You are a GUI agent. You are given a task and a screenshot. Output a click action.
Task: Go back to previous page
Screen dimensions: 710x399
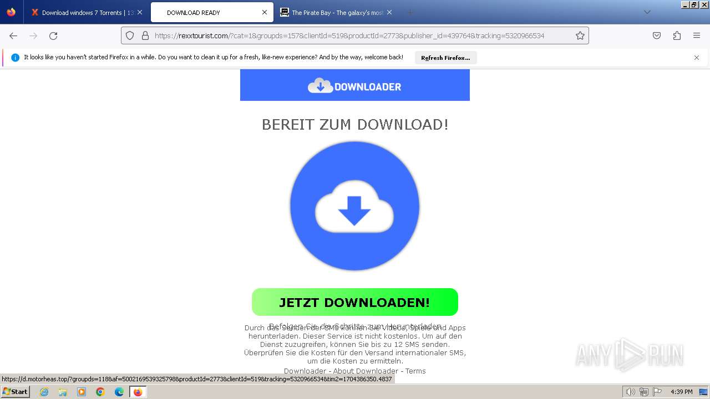click(x=13, y=35)
